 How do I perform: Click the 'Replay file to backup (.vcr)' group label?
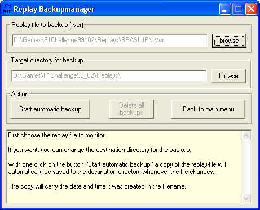47,25
